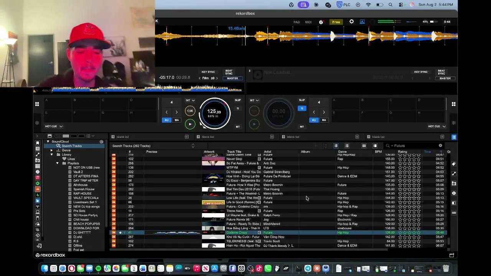Click the Free plan button
This screenshot has height=276, width=491.
(336, 22)
